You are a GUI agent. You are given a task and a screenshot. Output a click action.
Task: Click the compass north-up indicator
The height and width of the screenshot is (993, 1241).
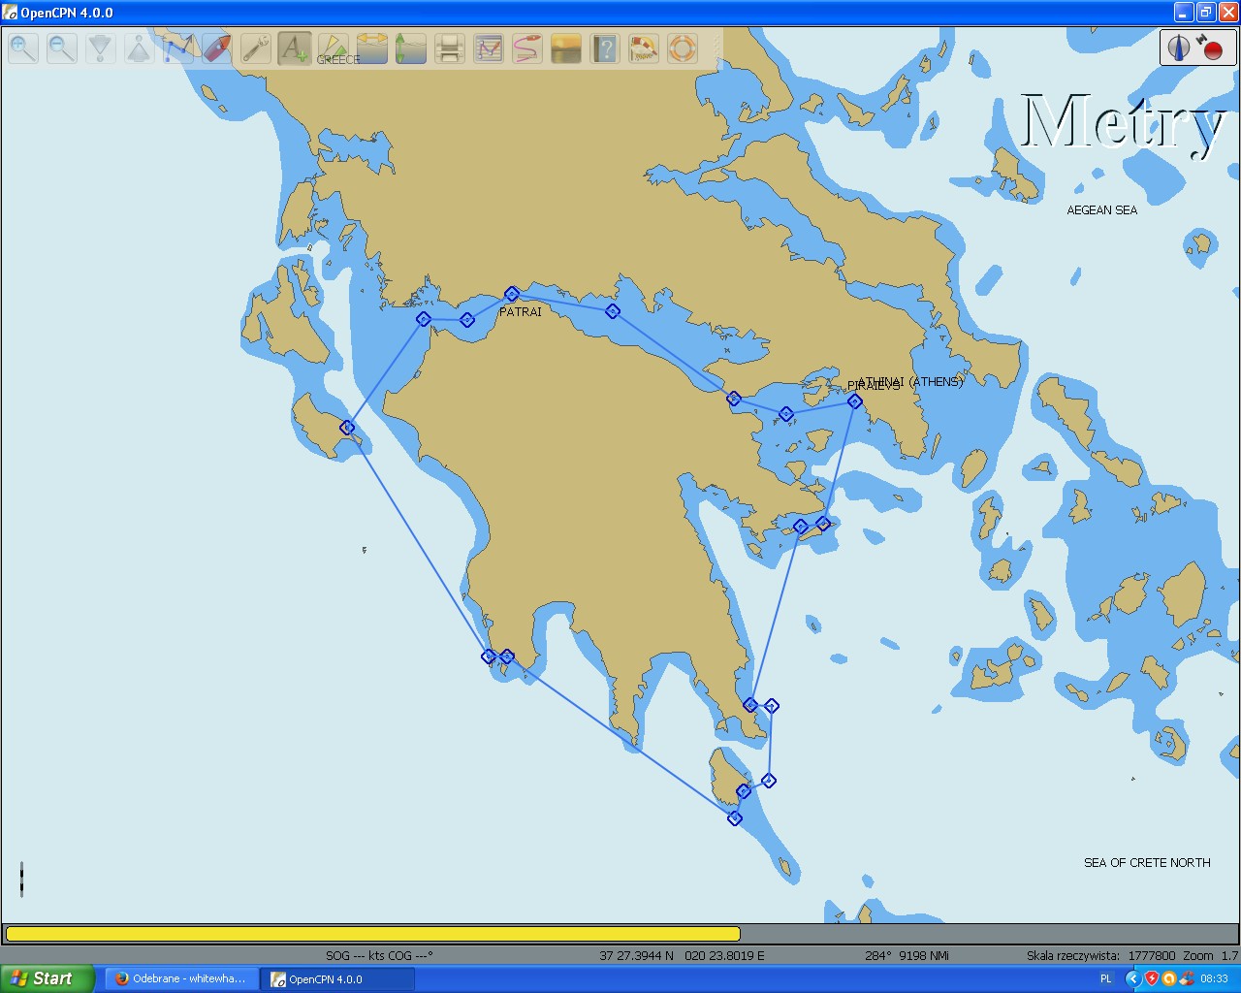tap(1180, 48)
